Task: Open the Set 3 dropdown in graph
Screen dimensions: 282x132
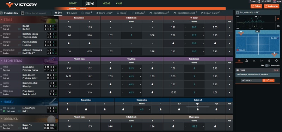Action: pyautogui.click(x=258, y=16)
